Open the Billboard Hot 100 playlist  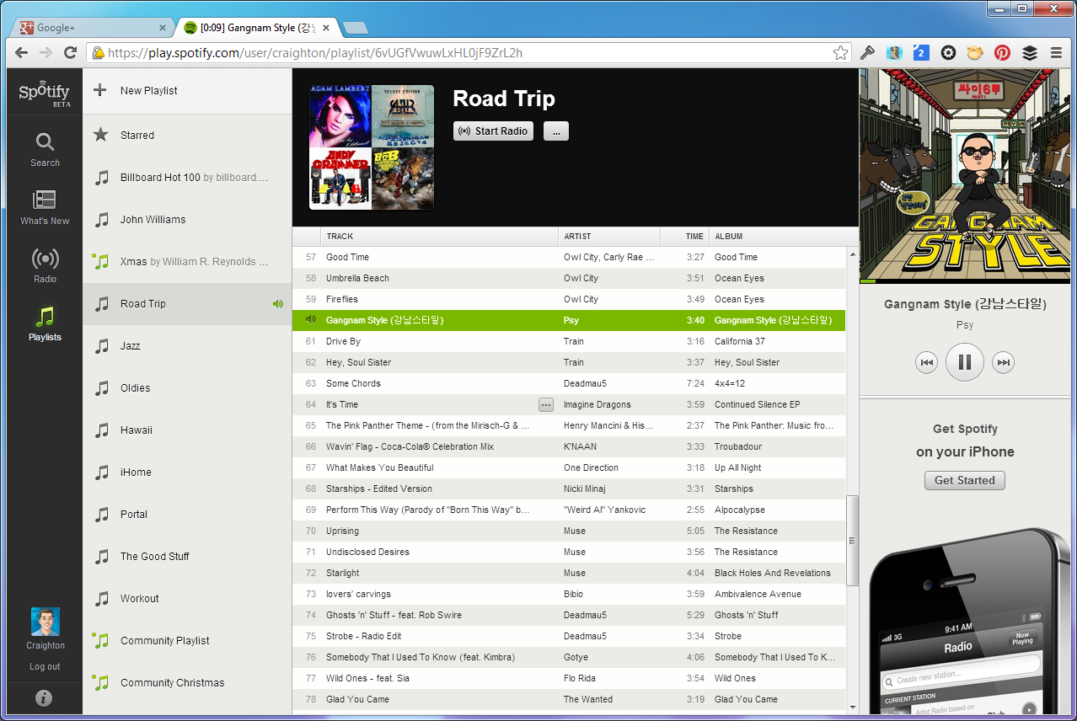click(187, 177)
